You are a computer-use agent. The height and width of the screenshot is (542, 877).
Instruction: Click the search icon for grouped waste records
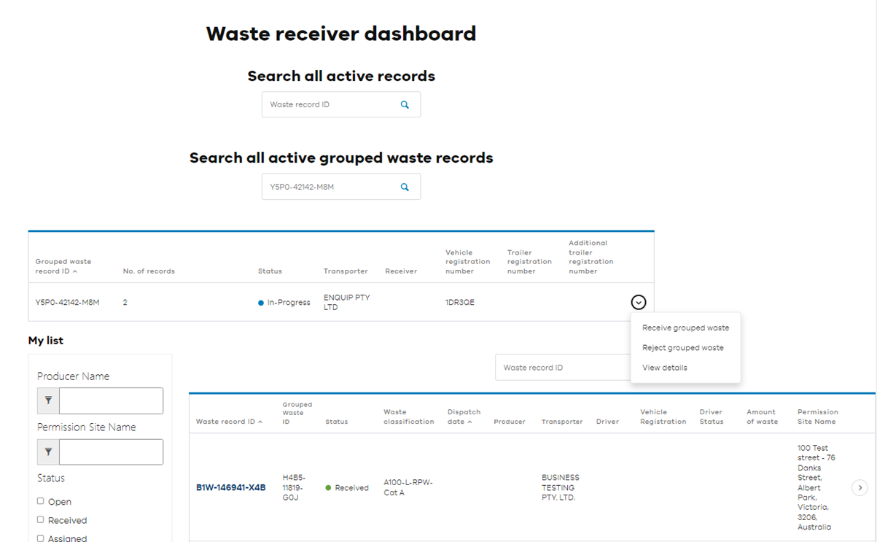coord(404,186)
